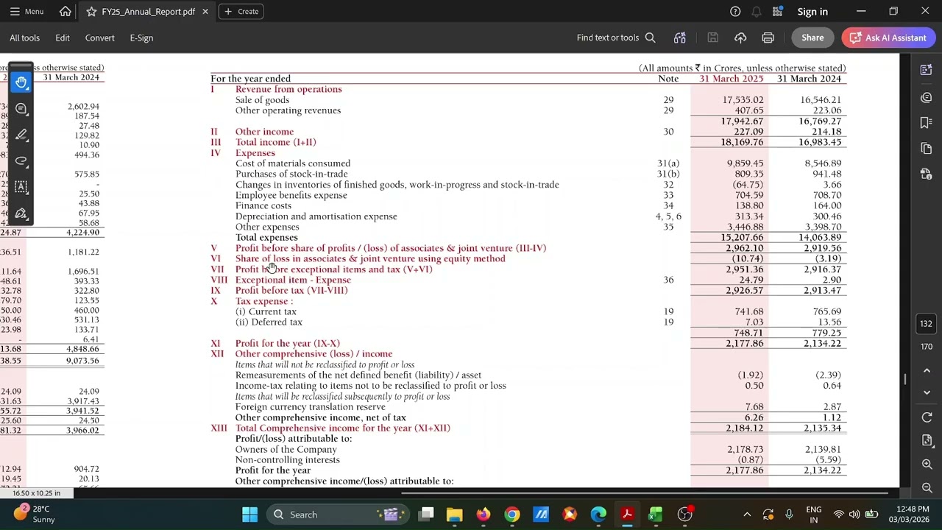Click 'Profit for the year (IX-X)' text

click(x=288, y=344)
